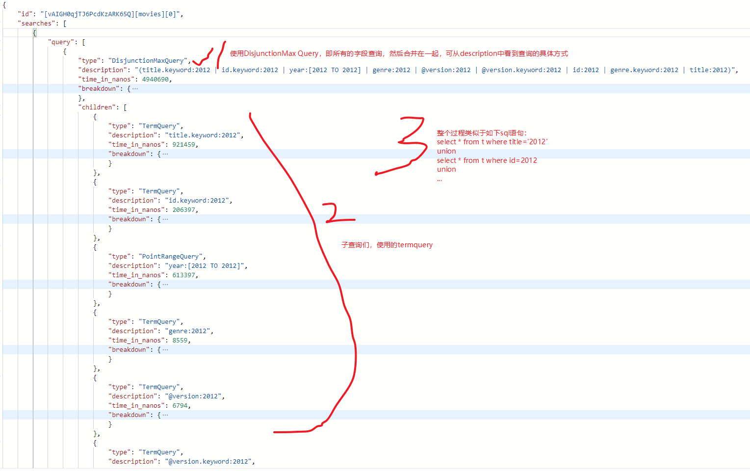Click the "query" key
The image size is (750, 471).
[x=61, y=42]
